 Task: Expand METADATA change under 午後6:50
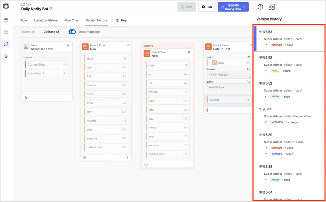[265, 122]
